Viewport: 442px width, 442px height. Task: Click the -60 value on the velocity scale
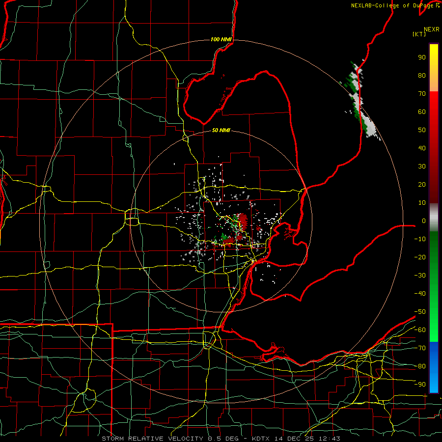coord(420,330)
